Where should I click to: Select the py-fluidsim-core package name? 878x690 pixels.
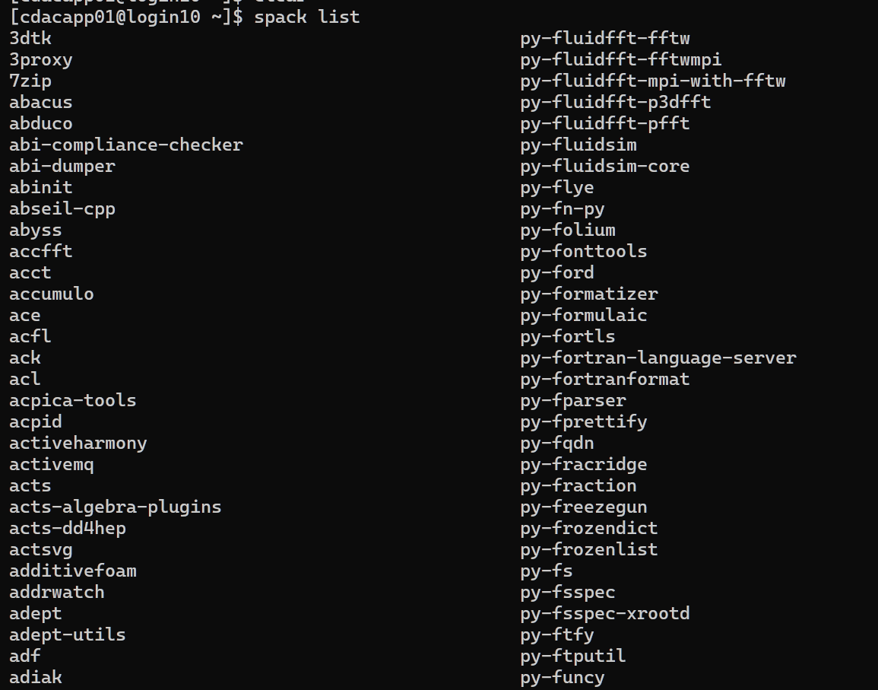[605, 166]
